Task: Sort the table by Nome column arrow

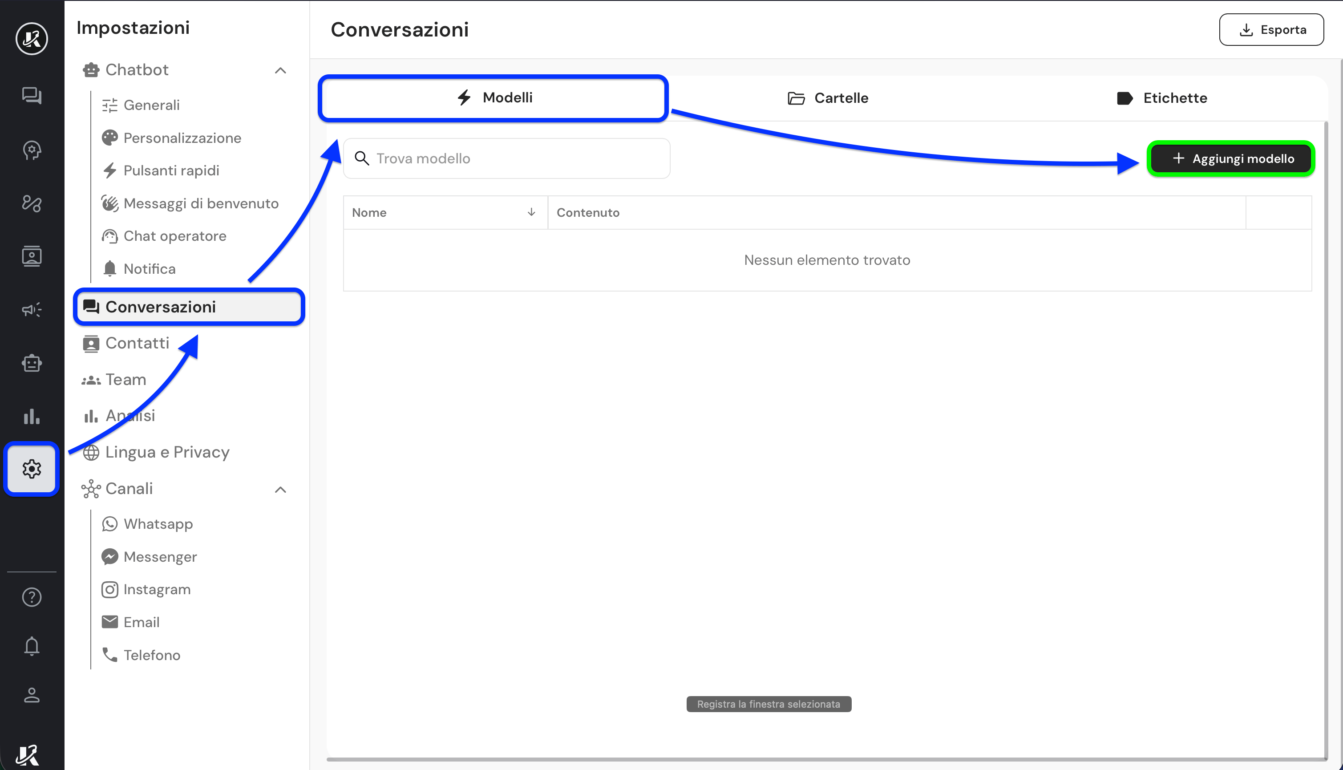Action: [x=531, y=212]
